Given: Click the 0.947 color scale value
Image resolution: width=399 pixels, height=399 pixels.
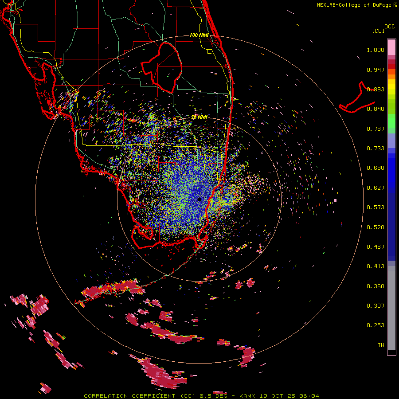Looking at the screenshot, I should (376, 70).
